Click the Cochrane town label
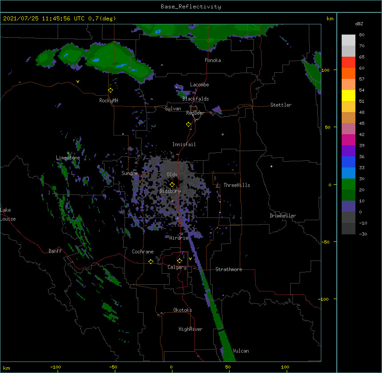The image size is (382, 373). [x=143, y=252]
